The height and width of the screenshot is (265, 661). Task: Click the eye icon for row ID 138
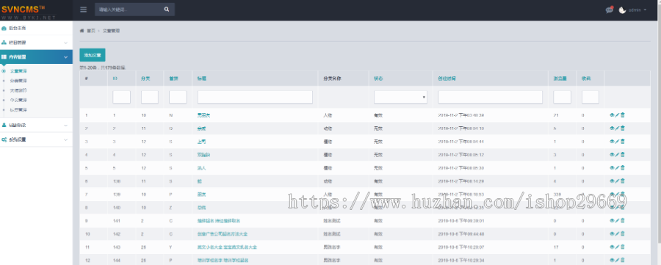tap(612, 181)
